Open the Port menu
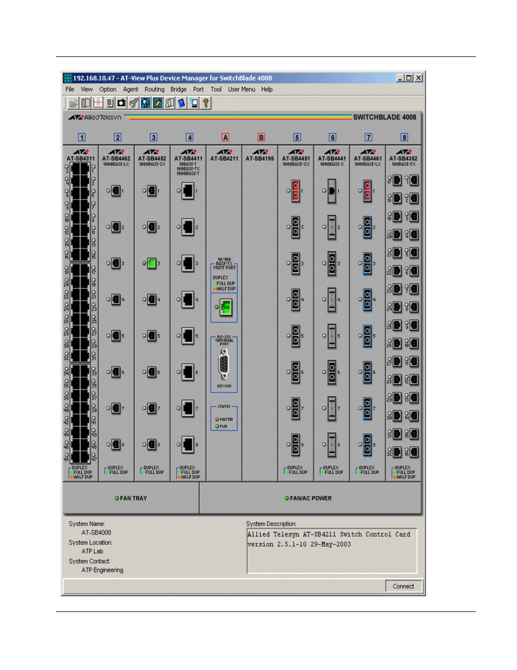 [198, 90]
